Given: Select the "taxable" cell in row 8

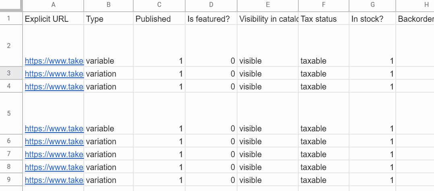Looking at the screenshot, I should click(324, 167).
